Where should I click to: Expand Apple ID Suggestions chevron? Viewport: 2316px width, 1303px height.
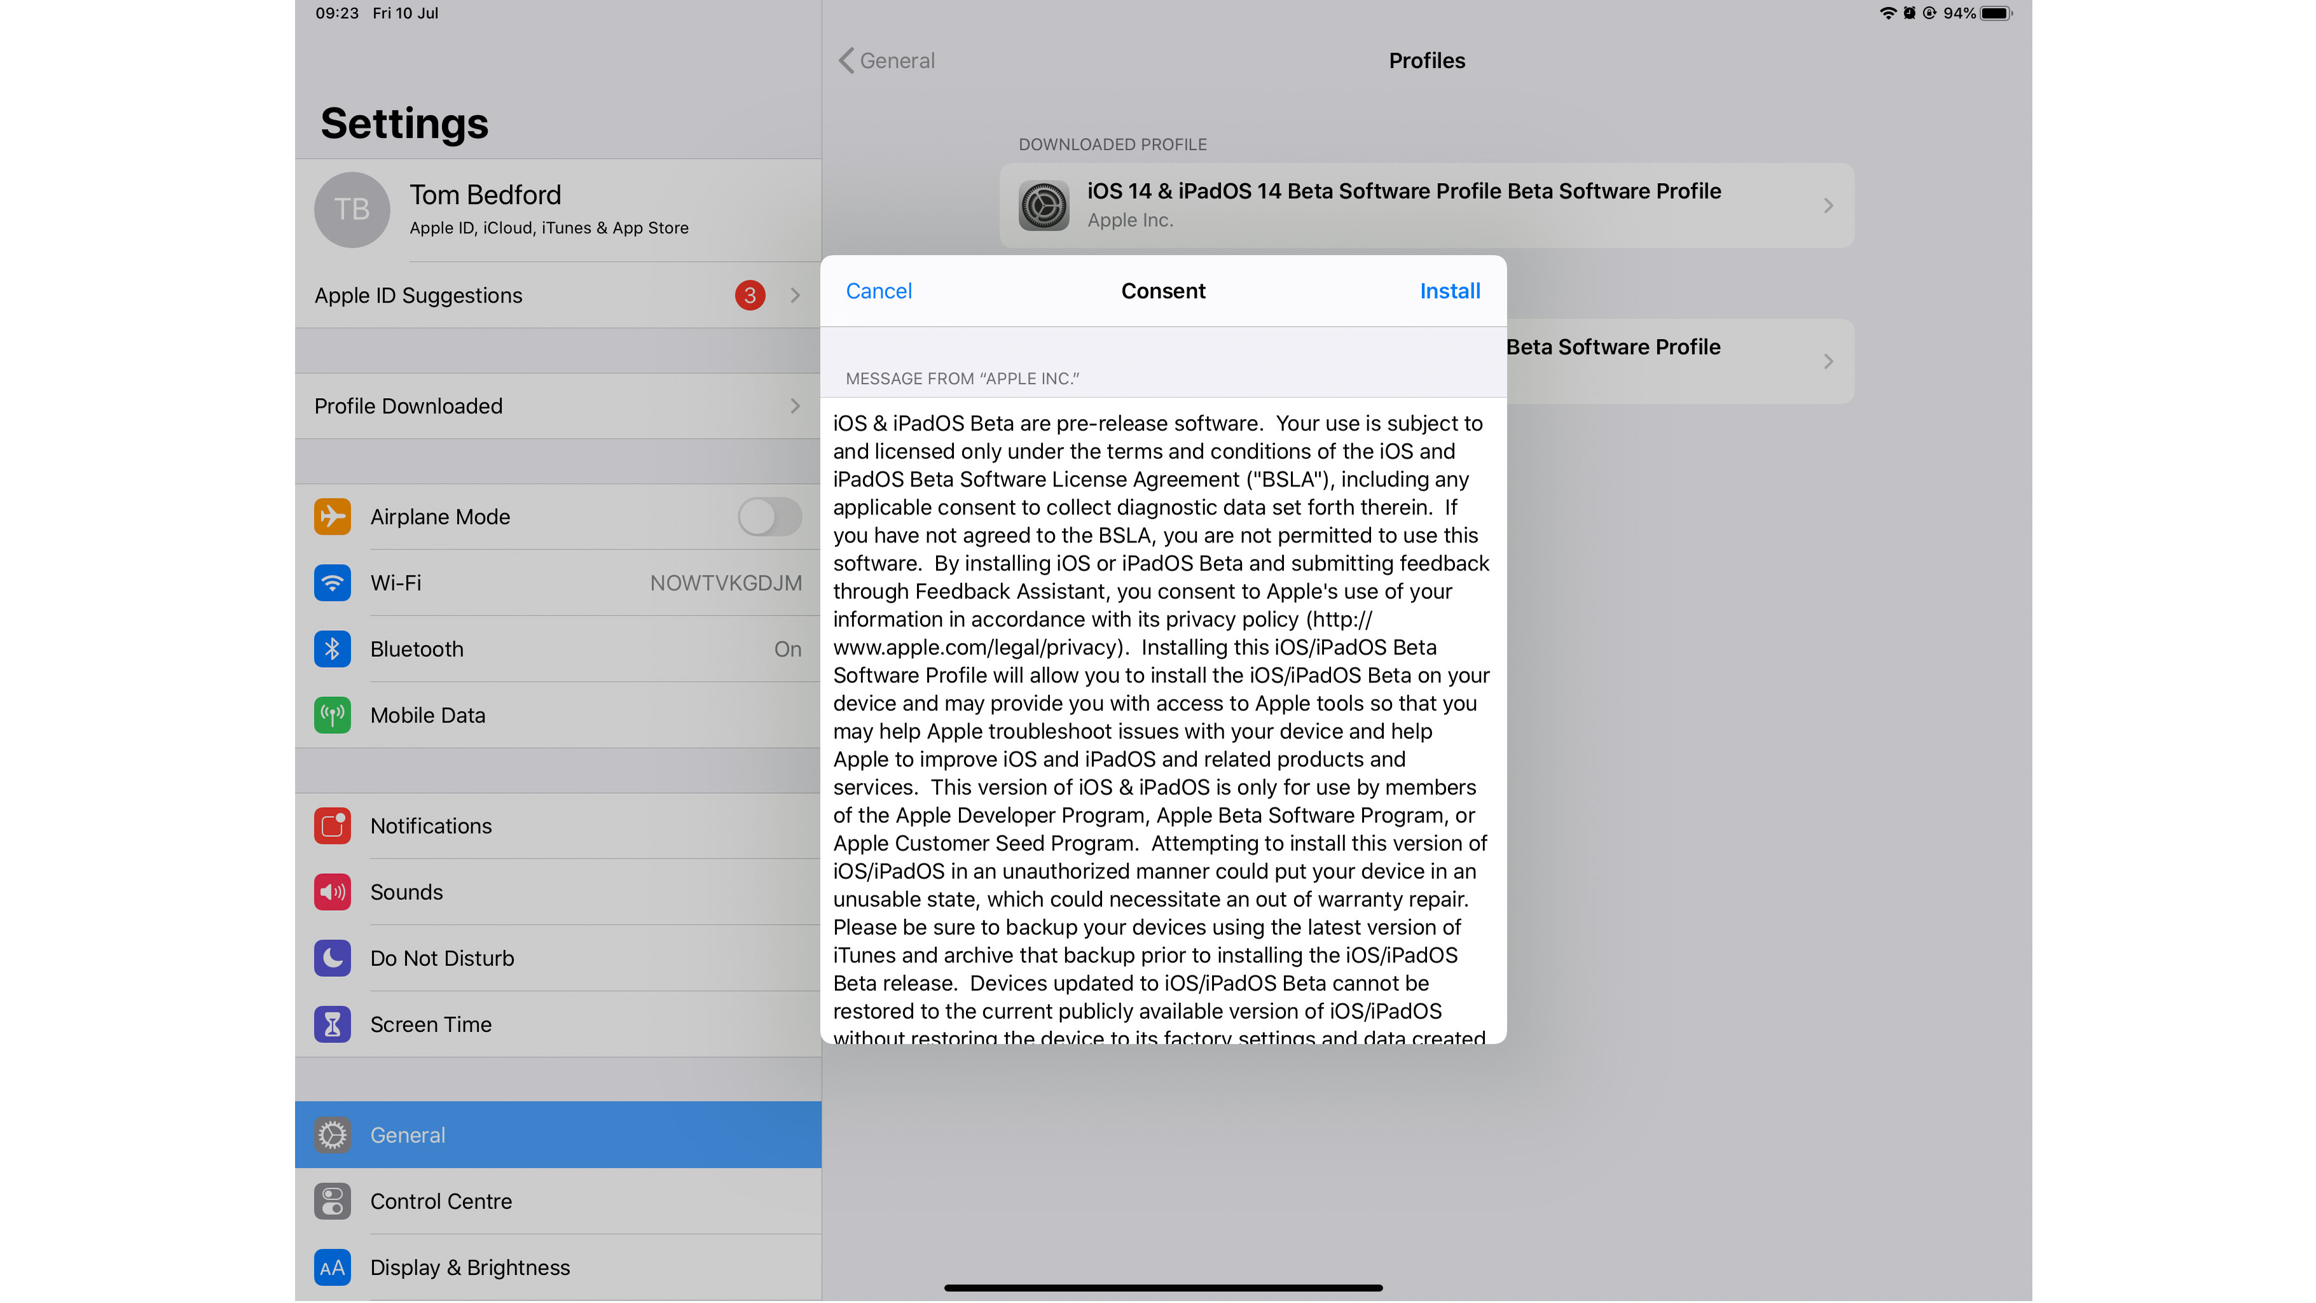click(795, 296)
